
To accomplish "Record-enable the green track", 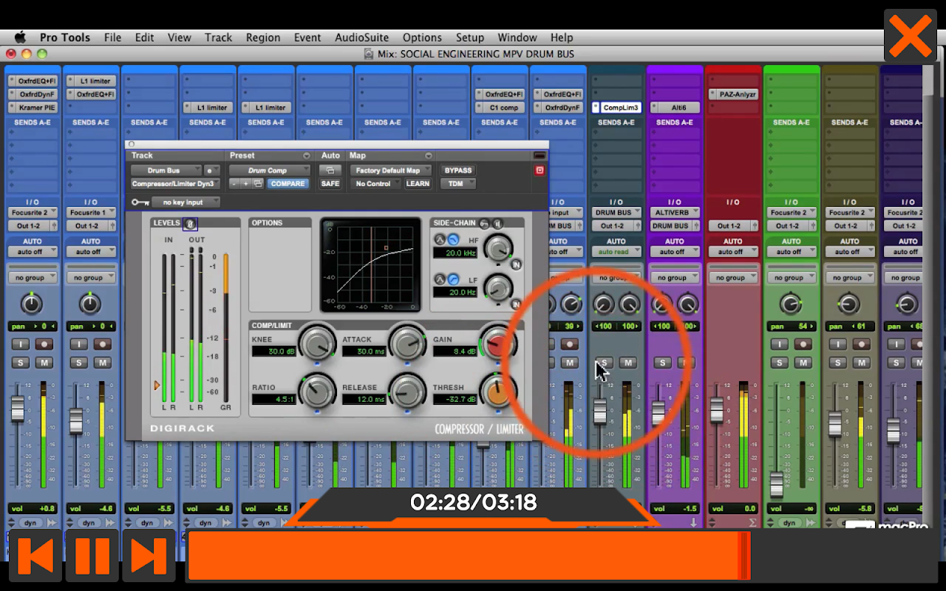I will pos(803,344).
